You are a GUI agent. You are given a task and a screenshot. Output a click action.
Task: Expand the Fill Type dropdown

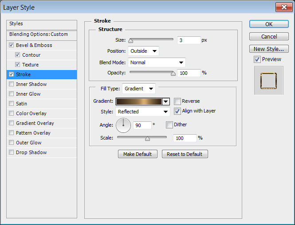pos(139,89)
